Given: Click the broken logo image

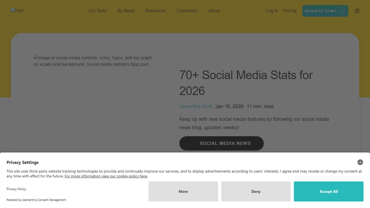Looking at the screenshot, I should pyautogui.click(x=17, y=10).
